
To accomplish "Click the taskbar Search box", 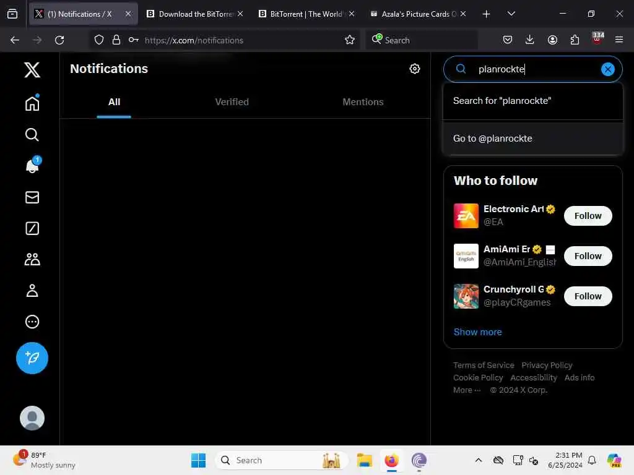I will [x=282, y=460].
